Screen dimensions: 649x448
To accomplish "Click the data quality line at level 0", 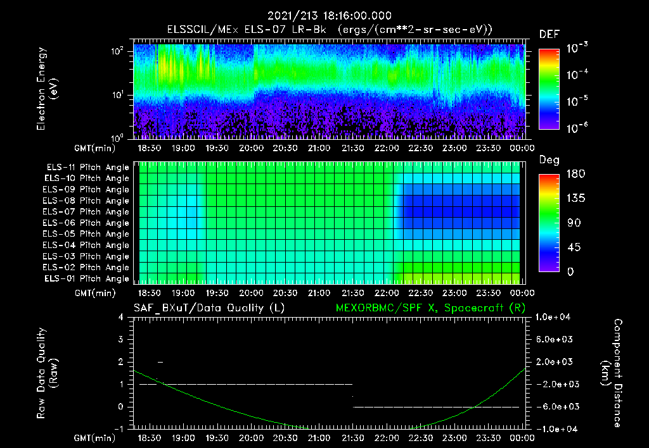I will pyautogui.click(x=436, y=407).
